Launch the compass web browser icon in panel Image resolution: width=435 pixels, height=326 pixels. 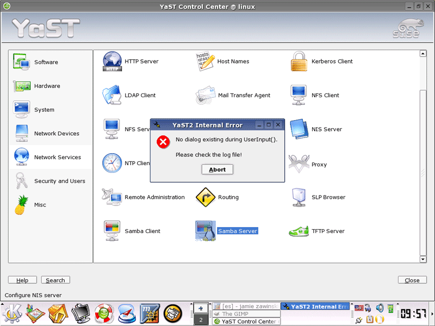pos(127,314)
